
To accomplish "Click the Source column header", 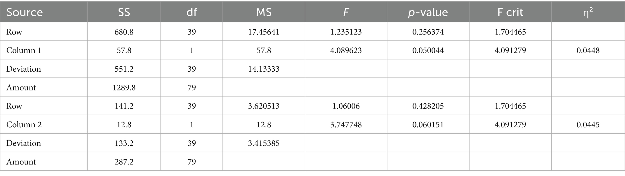I will [x=24, y=12].
